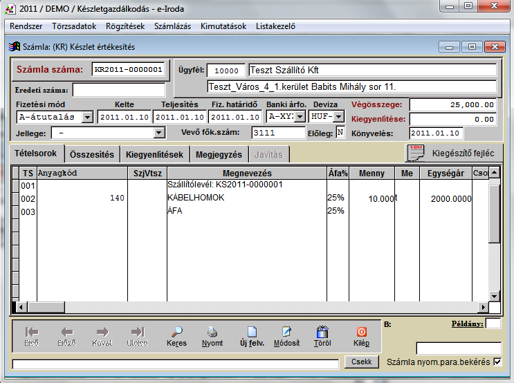Click the Töröl delete icon

pyautogui.click(x=322, y=332)
